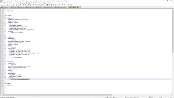Image resolution: width=174 pixels, height=98 pixels.
Task: Click the Close document toolbar icon
Action: [x=10, y=5]
